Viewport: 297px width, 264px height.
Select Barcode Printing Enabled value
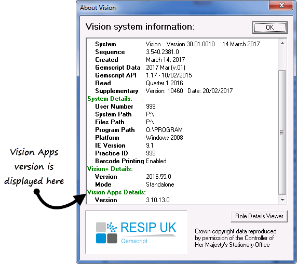156,161
